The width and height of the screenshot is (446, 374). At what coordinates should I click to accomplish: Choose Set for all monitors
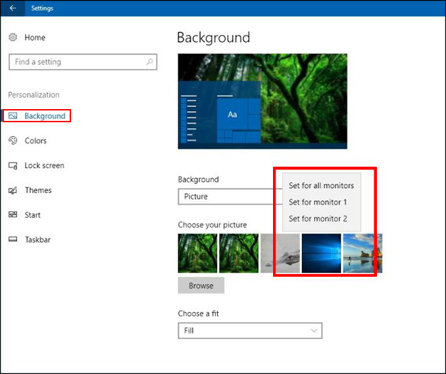[x=322, y=185]
